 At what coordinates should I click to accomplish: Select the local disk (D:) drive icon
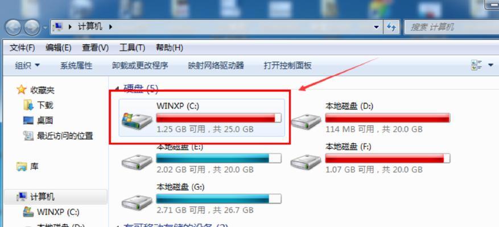(x=306, y=121)
